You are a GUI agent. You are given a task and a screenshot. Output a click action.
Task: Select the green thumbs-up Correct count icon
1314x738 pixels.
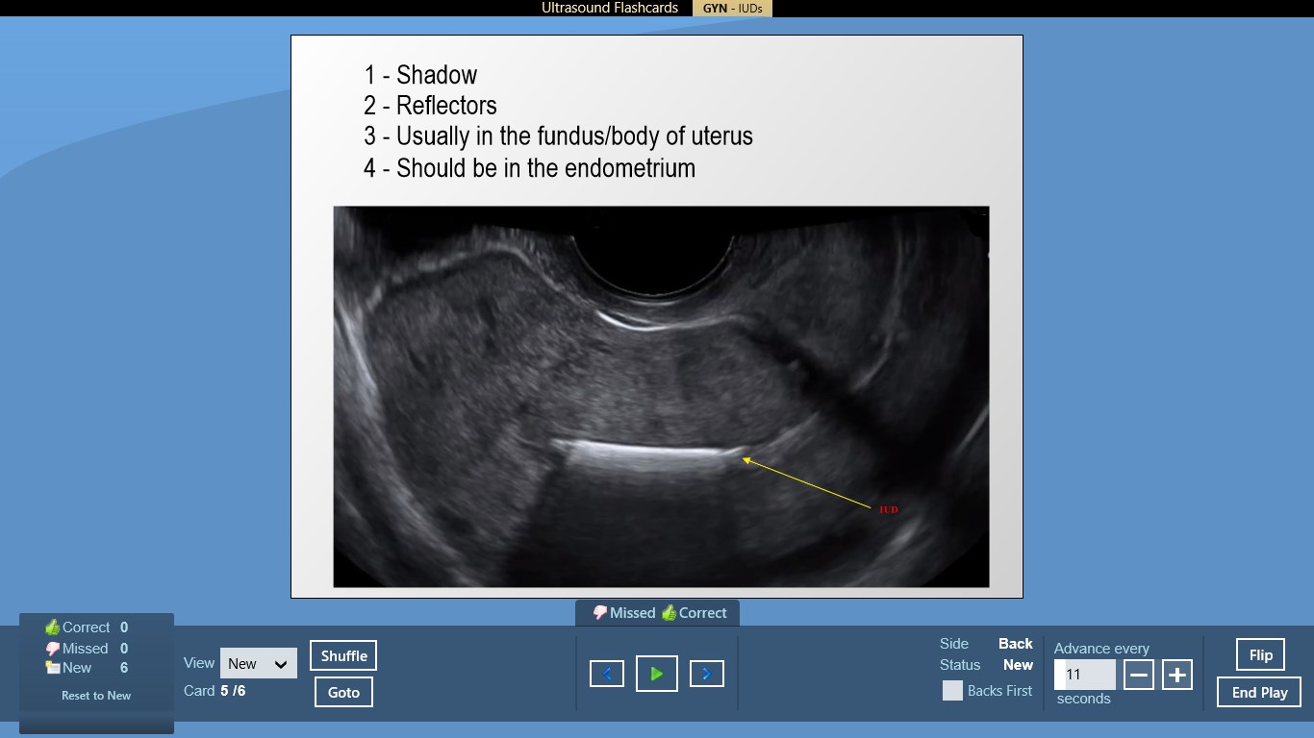pos(52,627)
